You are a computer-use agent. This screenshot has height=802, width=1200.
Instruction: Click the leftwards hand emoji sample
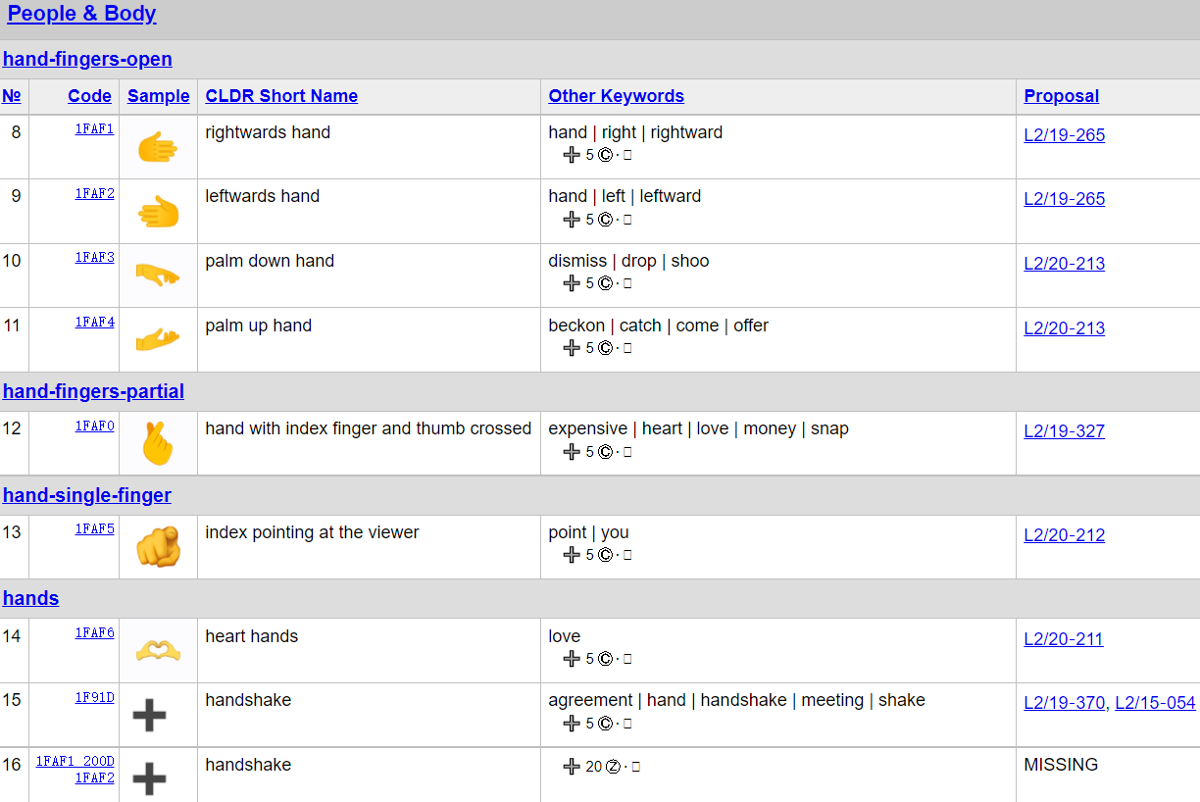click(157, 212)
